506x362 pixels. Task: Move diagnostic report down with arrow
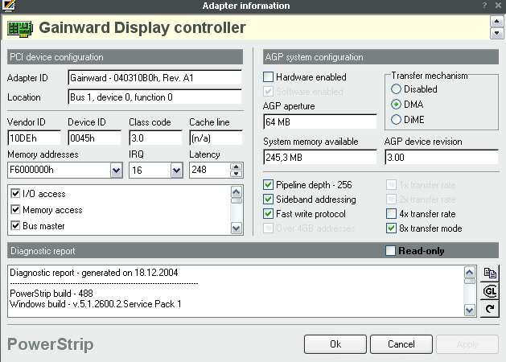[x=470, y=311]
